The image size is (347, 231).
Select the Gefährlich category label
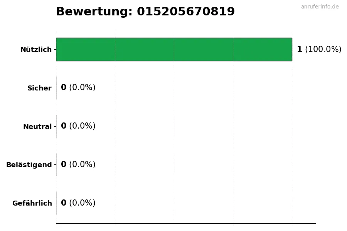click(32, 203)
